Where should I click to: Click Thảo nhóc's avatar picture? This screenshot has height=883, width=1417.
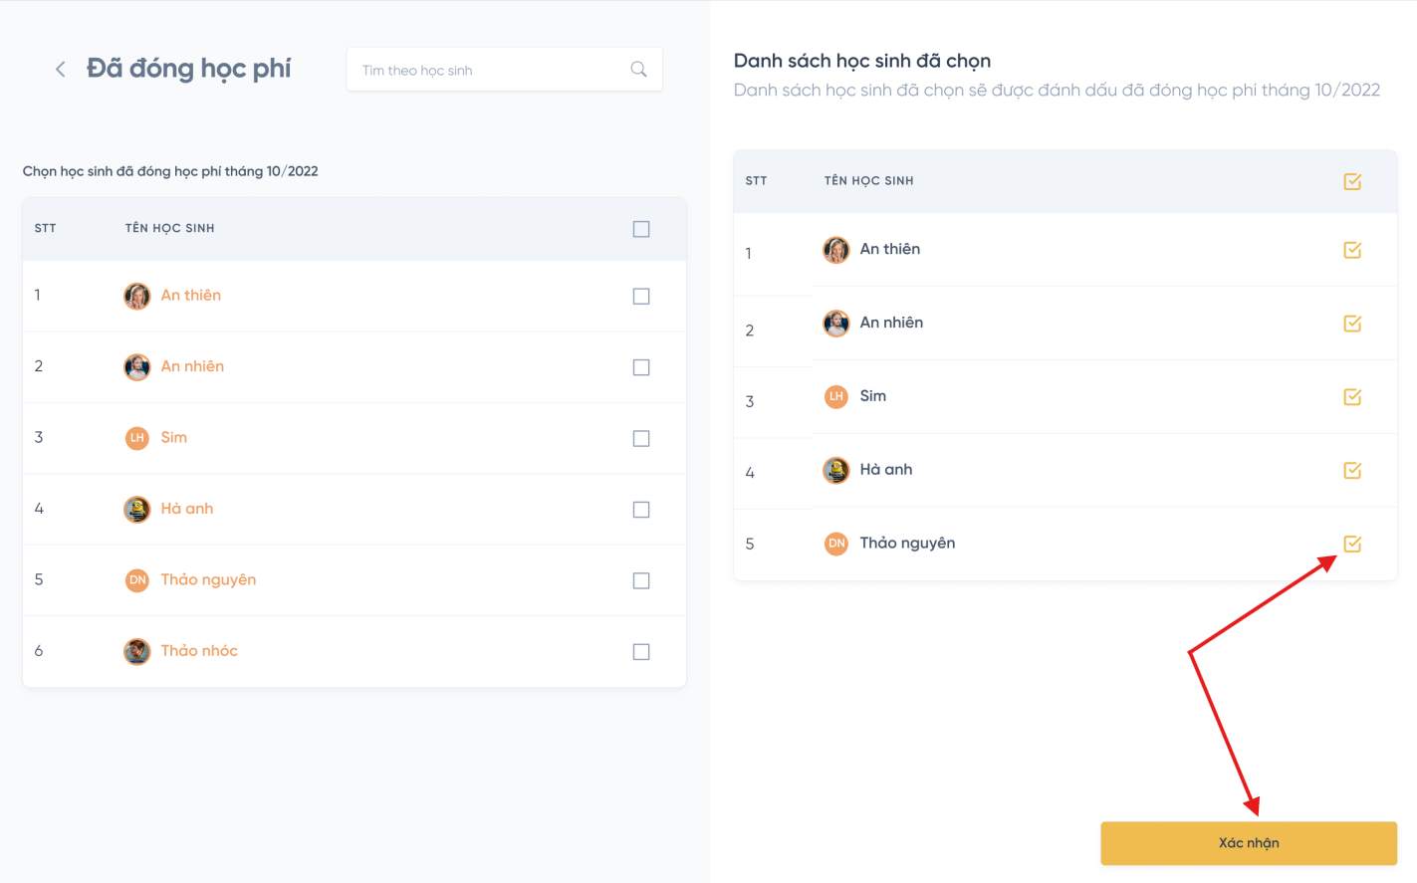[x=137, y=652]
